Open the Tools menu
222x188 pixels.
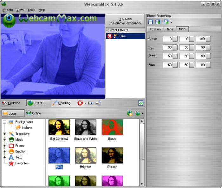click(31, 10)
